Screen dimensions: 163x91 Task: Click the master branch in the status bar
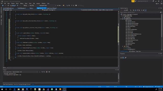click(158, 87)
